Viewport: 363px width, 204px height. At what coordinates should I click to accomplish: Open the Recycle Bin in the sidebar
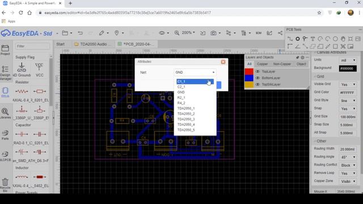pos(5,185)
